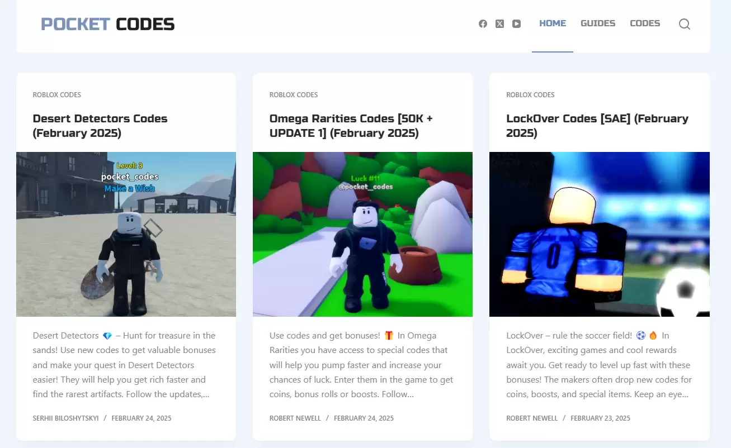The height and width of the screenshot is (448, 731).
Task: Open author Serhii Biloshytskyi's page
Action: [65, 418]
